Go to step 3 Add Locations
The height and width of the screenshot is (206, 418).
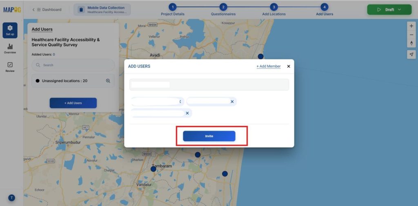click(273, 7)
